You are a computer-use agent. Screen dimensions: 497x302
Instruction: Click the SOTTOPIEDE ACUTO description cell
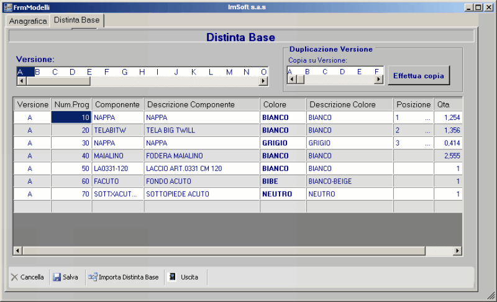201,194
